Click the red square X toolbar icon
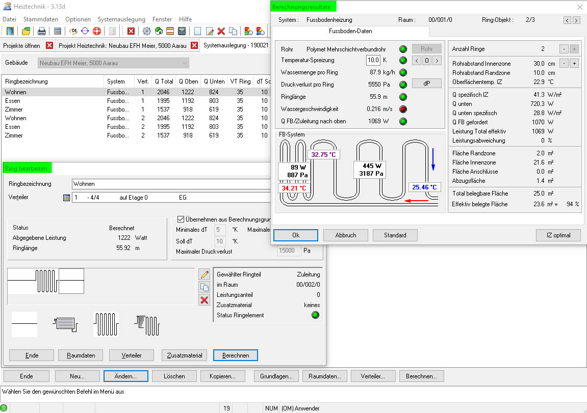The height and width of the screenshot is (413, 587). click(131, 31)
